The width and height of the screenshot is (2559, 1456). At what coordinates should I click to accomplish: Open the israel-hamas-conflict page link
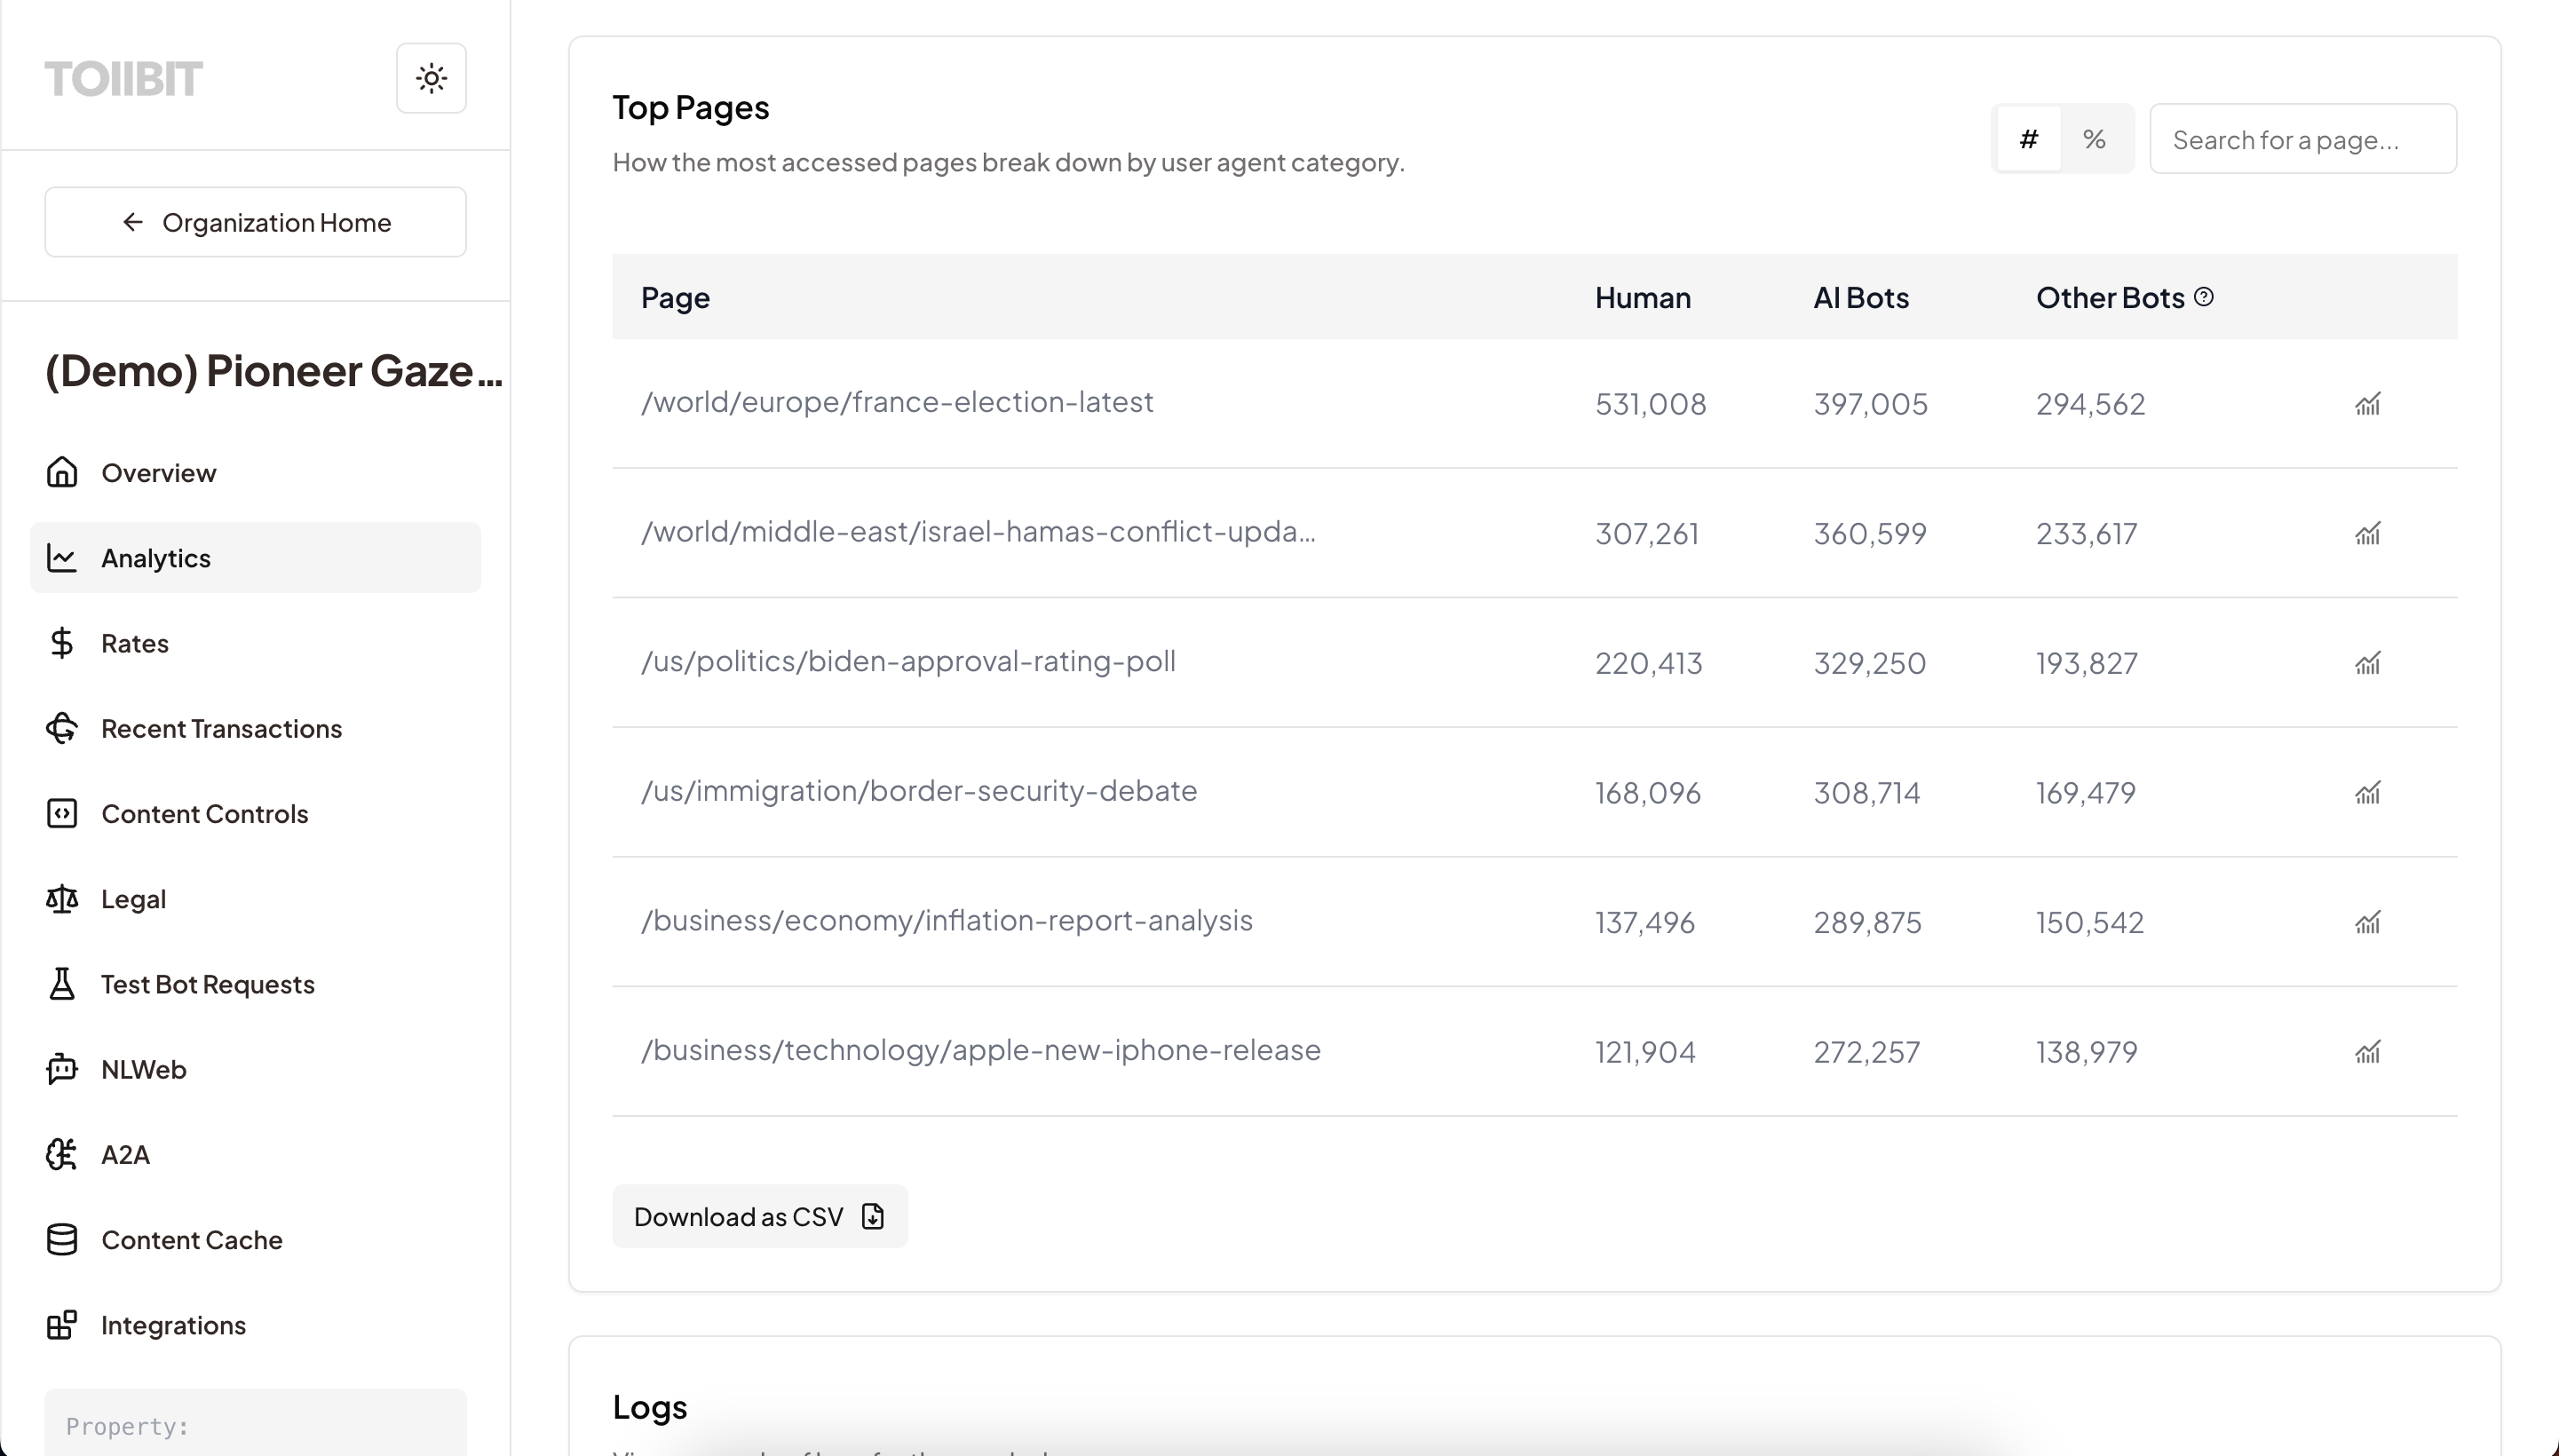click(977, 532)
